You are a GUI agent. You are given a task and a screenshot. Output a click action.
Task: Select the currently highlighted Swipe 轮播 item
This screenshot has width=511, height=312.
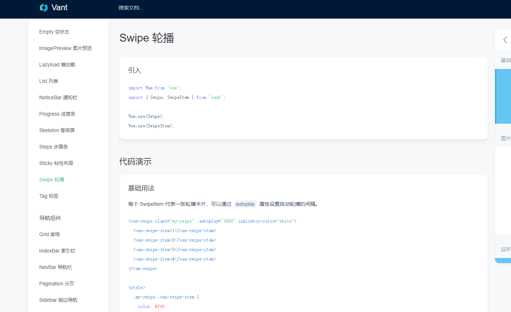coord(52,180)
